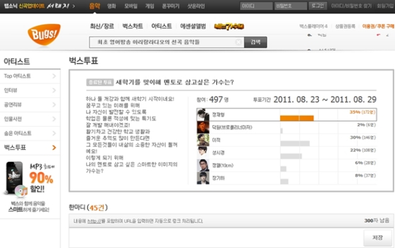
Task: Focus the 비밀번호 input field
Action: (290, 6)
